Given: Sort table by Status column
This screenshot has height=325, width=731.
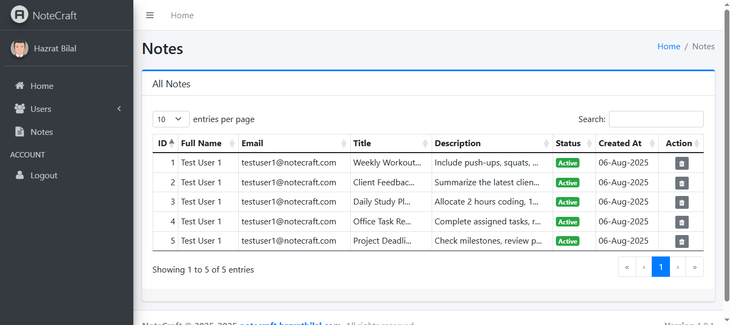Looking at the screenshot, I should pyautogui.click(x=574, y=143).
